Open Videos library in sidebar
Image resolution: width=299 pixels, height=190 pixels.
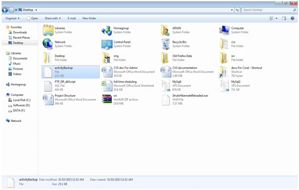pyautogui.click(x=17, y=74)
